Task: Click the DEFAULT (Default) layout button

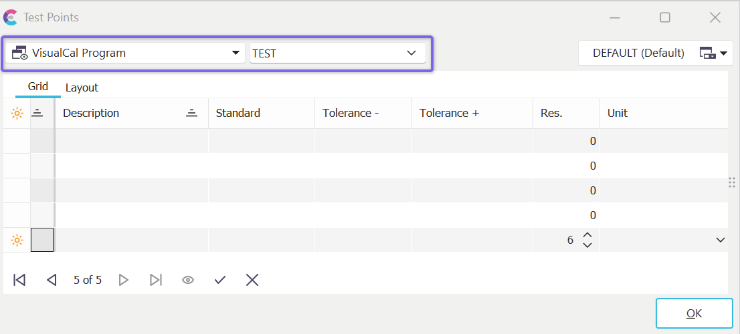Action: click(638, 53)
